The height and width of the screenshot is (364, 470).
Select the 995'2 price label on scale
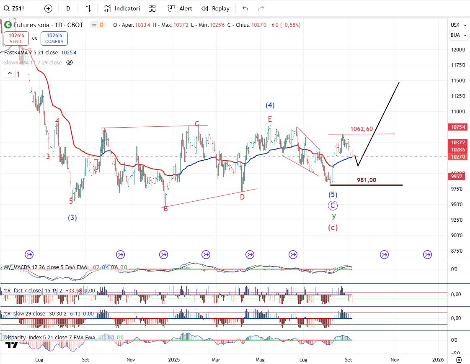click(457, 176)
